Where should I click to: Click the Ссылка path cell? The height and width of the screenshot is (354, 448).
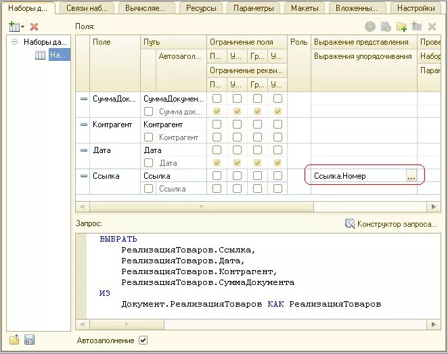[x=173, y=176]
